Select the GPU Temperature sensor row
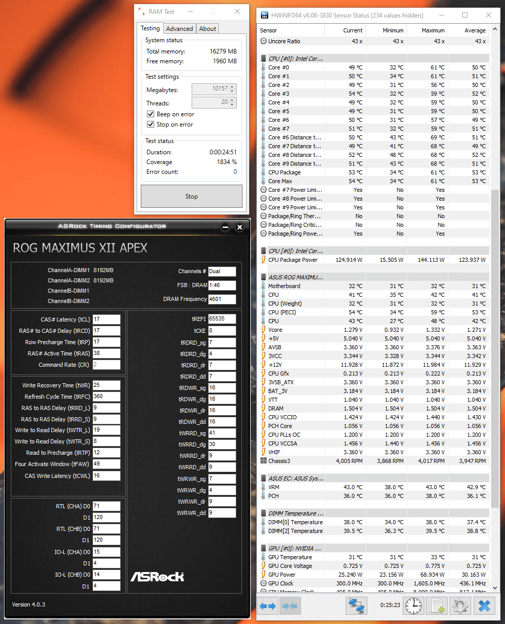The height and width of the screenshot is (624, 505). (374, 557)
